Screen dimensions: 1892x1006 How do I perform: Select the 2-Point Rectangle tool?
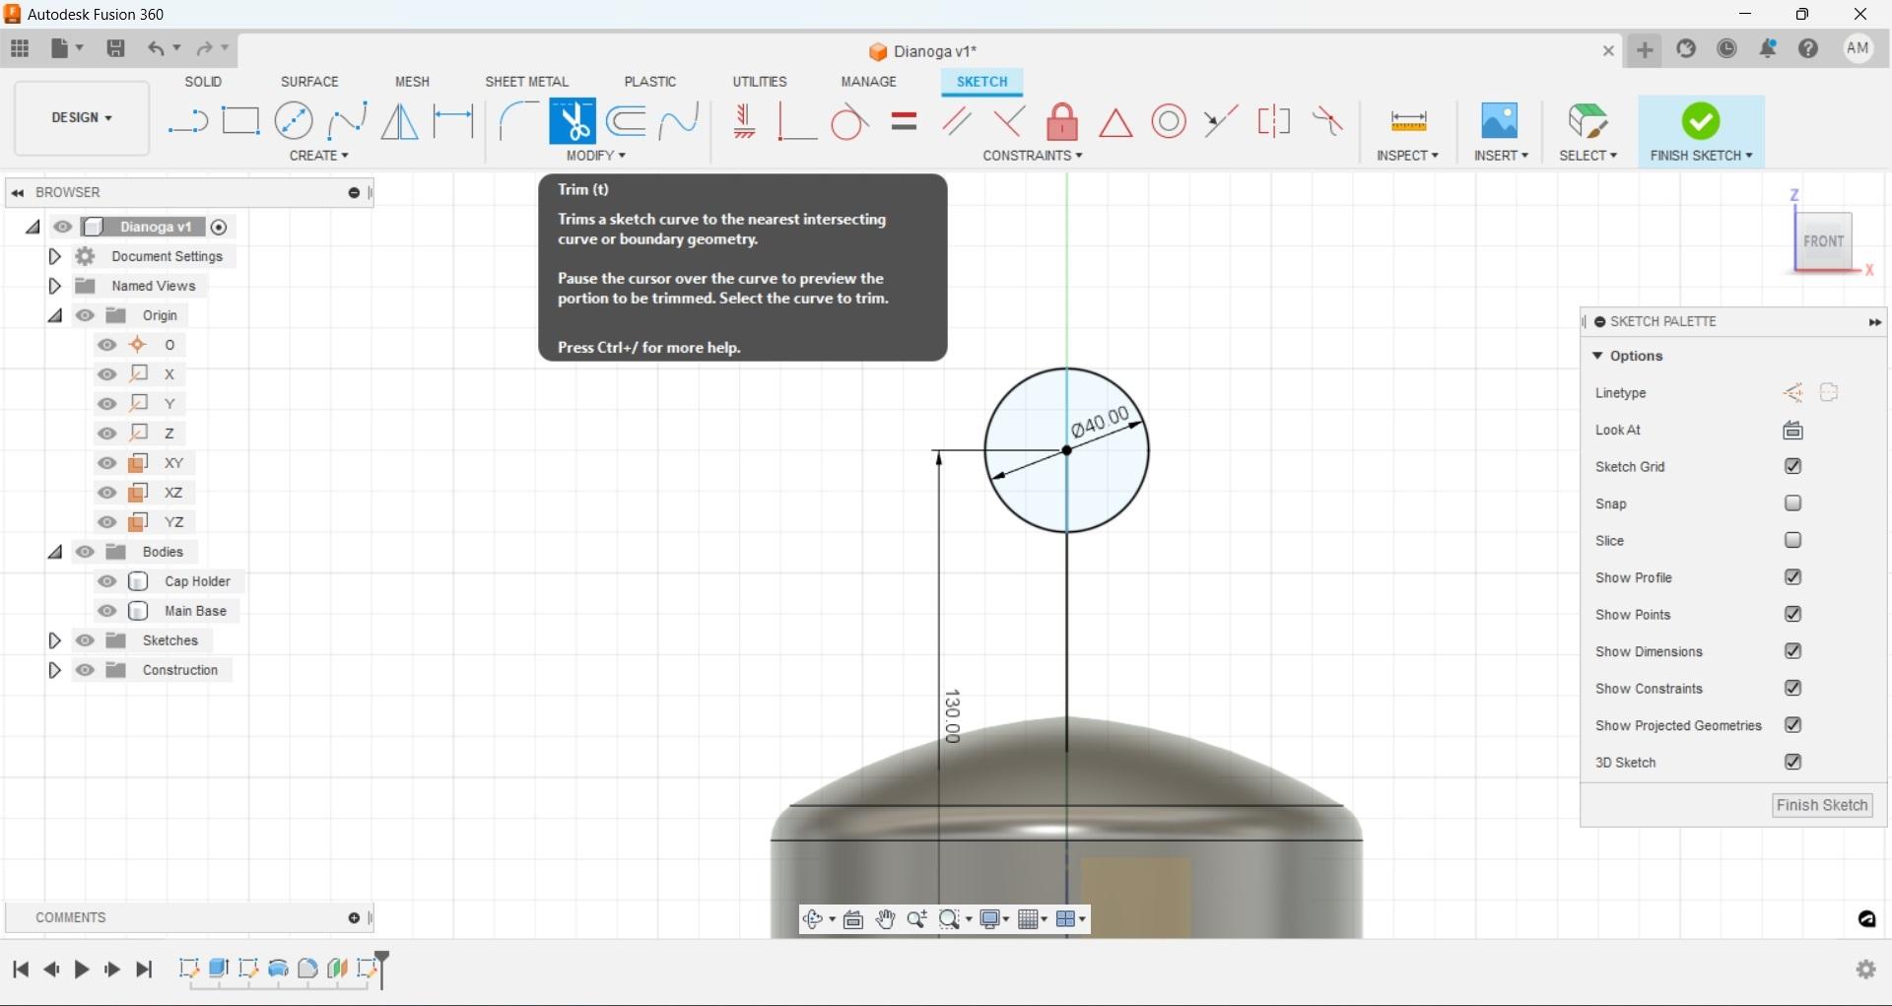coord(240,121)
